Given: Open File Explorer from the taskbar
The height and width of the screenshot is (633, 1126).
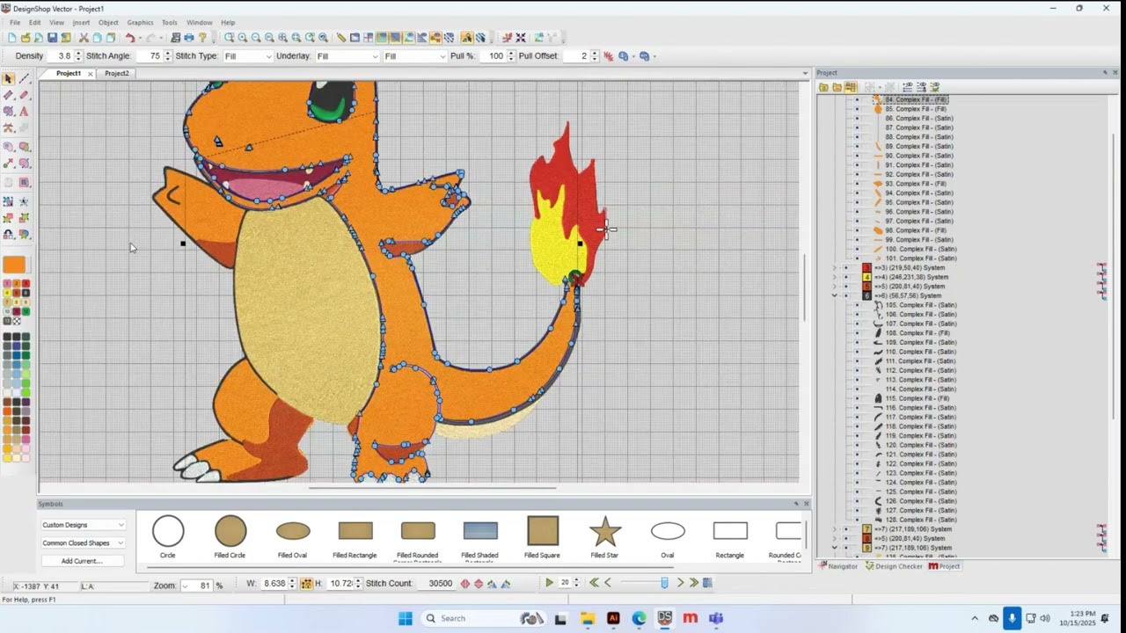Looking at the screenshot, I should pos(587,618).
